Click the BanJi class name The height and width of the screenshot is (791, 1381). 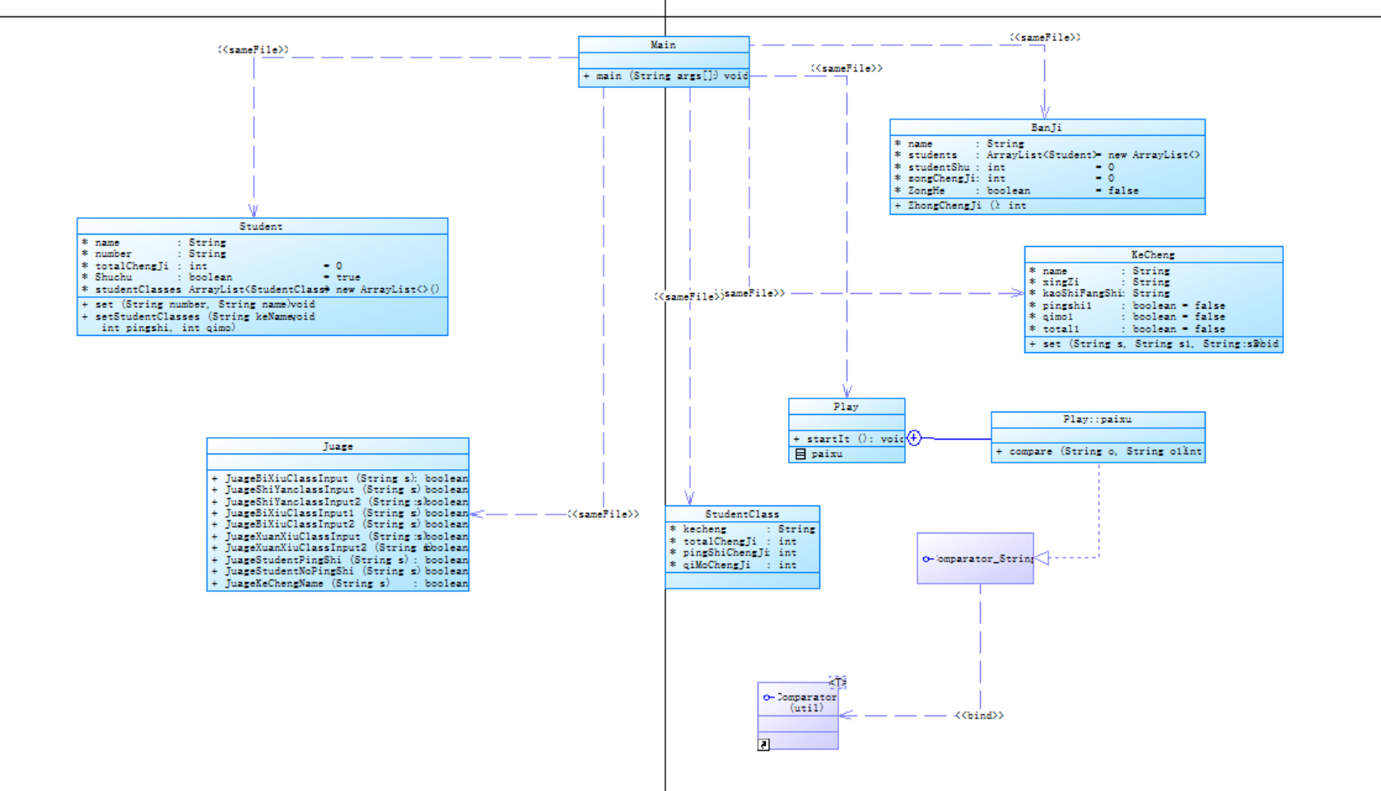(x=1047, y=128)
